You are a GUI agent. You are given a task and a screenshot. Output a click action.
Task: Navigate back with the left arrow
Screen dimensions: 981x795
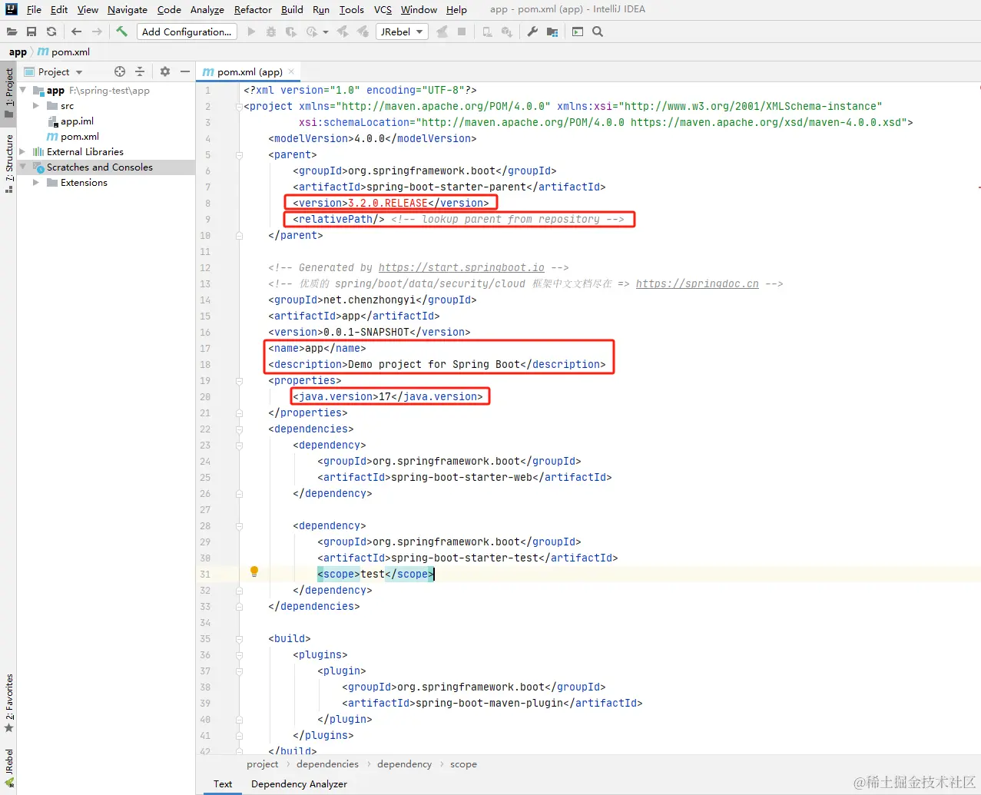(x=76, y=31)
